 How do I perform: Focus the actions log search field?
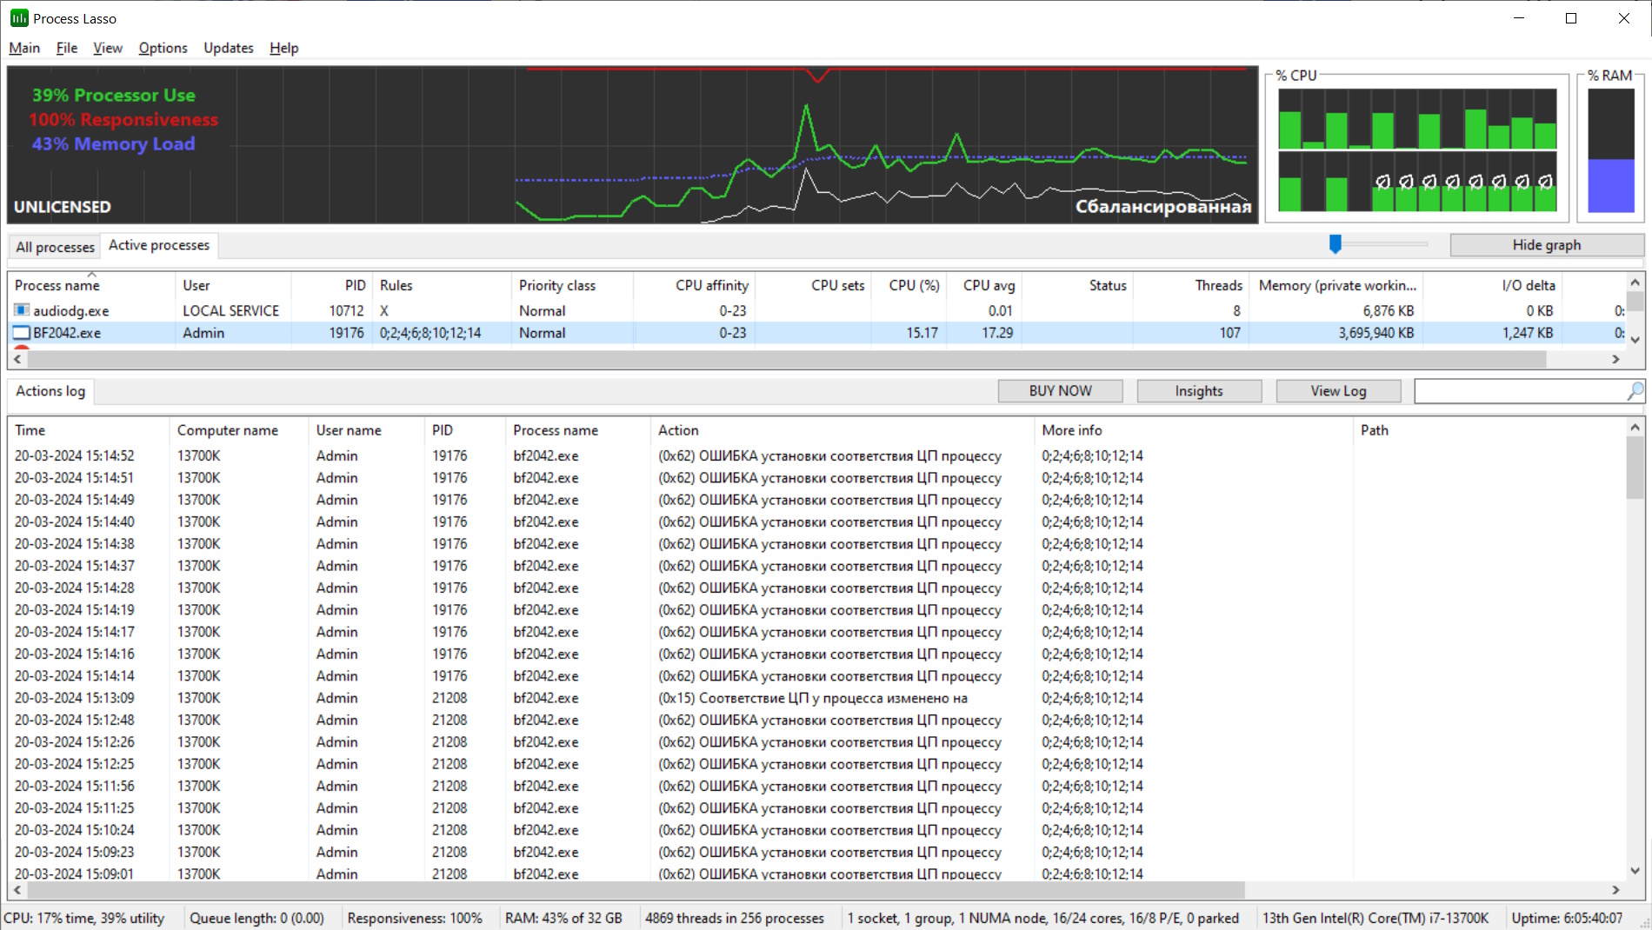[x=1520, y=391]
